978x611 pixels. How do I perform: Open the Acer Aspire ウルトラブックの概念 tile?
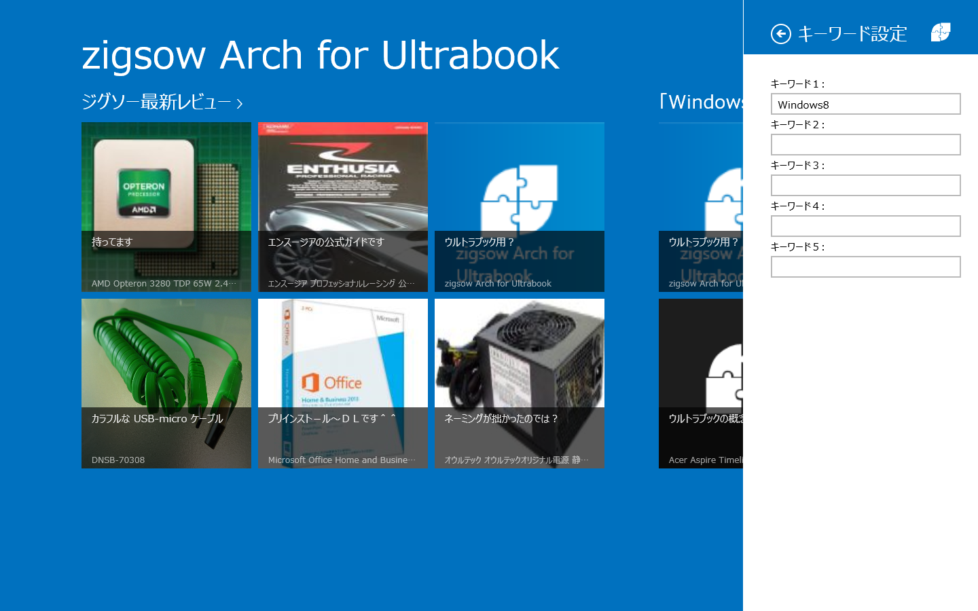701,384
